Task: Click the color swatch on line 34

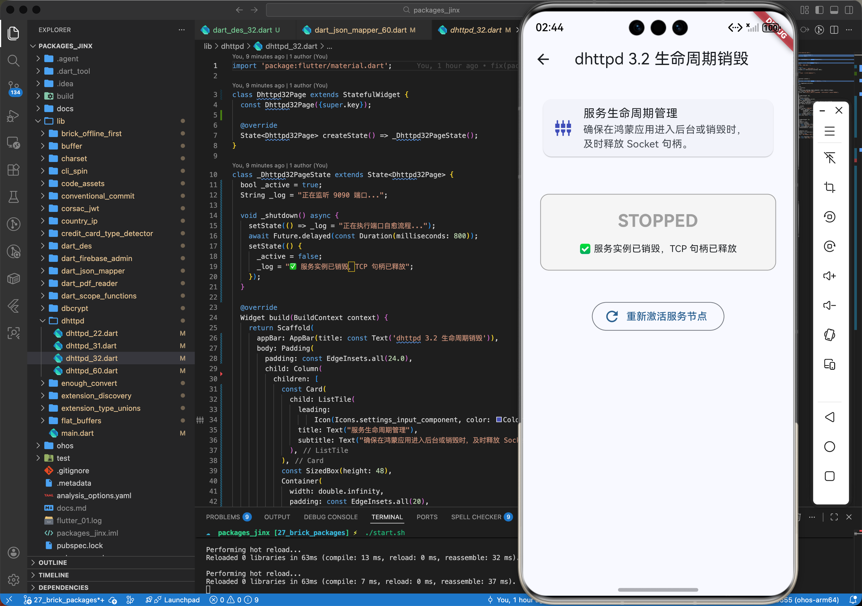Action: tap(499, 420)
